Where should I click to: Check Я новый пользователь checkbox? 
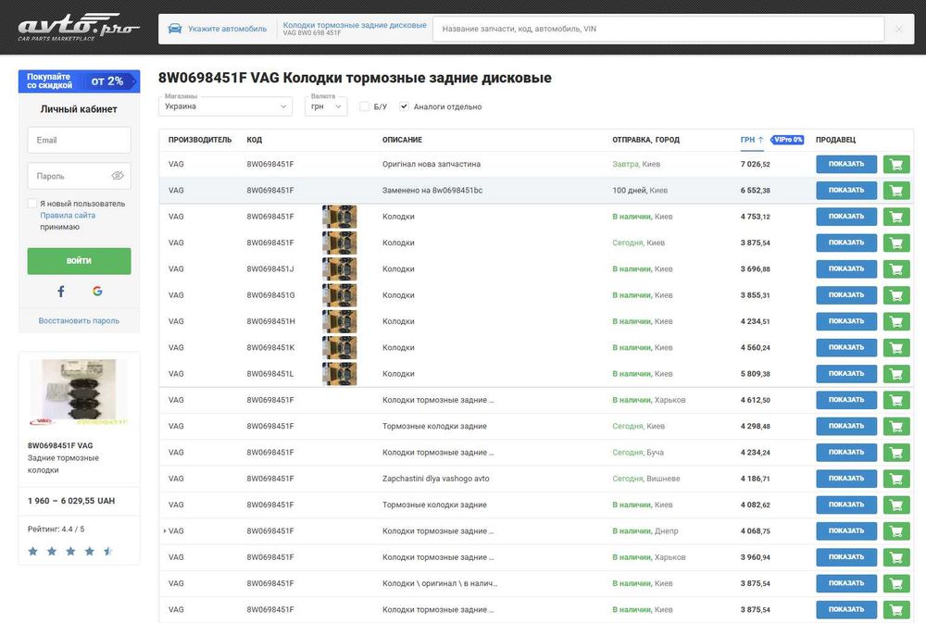point(32,204)
